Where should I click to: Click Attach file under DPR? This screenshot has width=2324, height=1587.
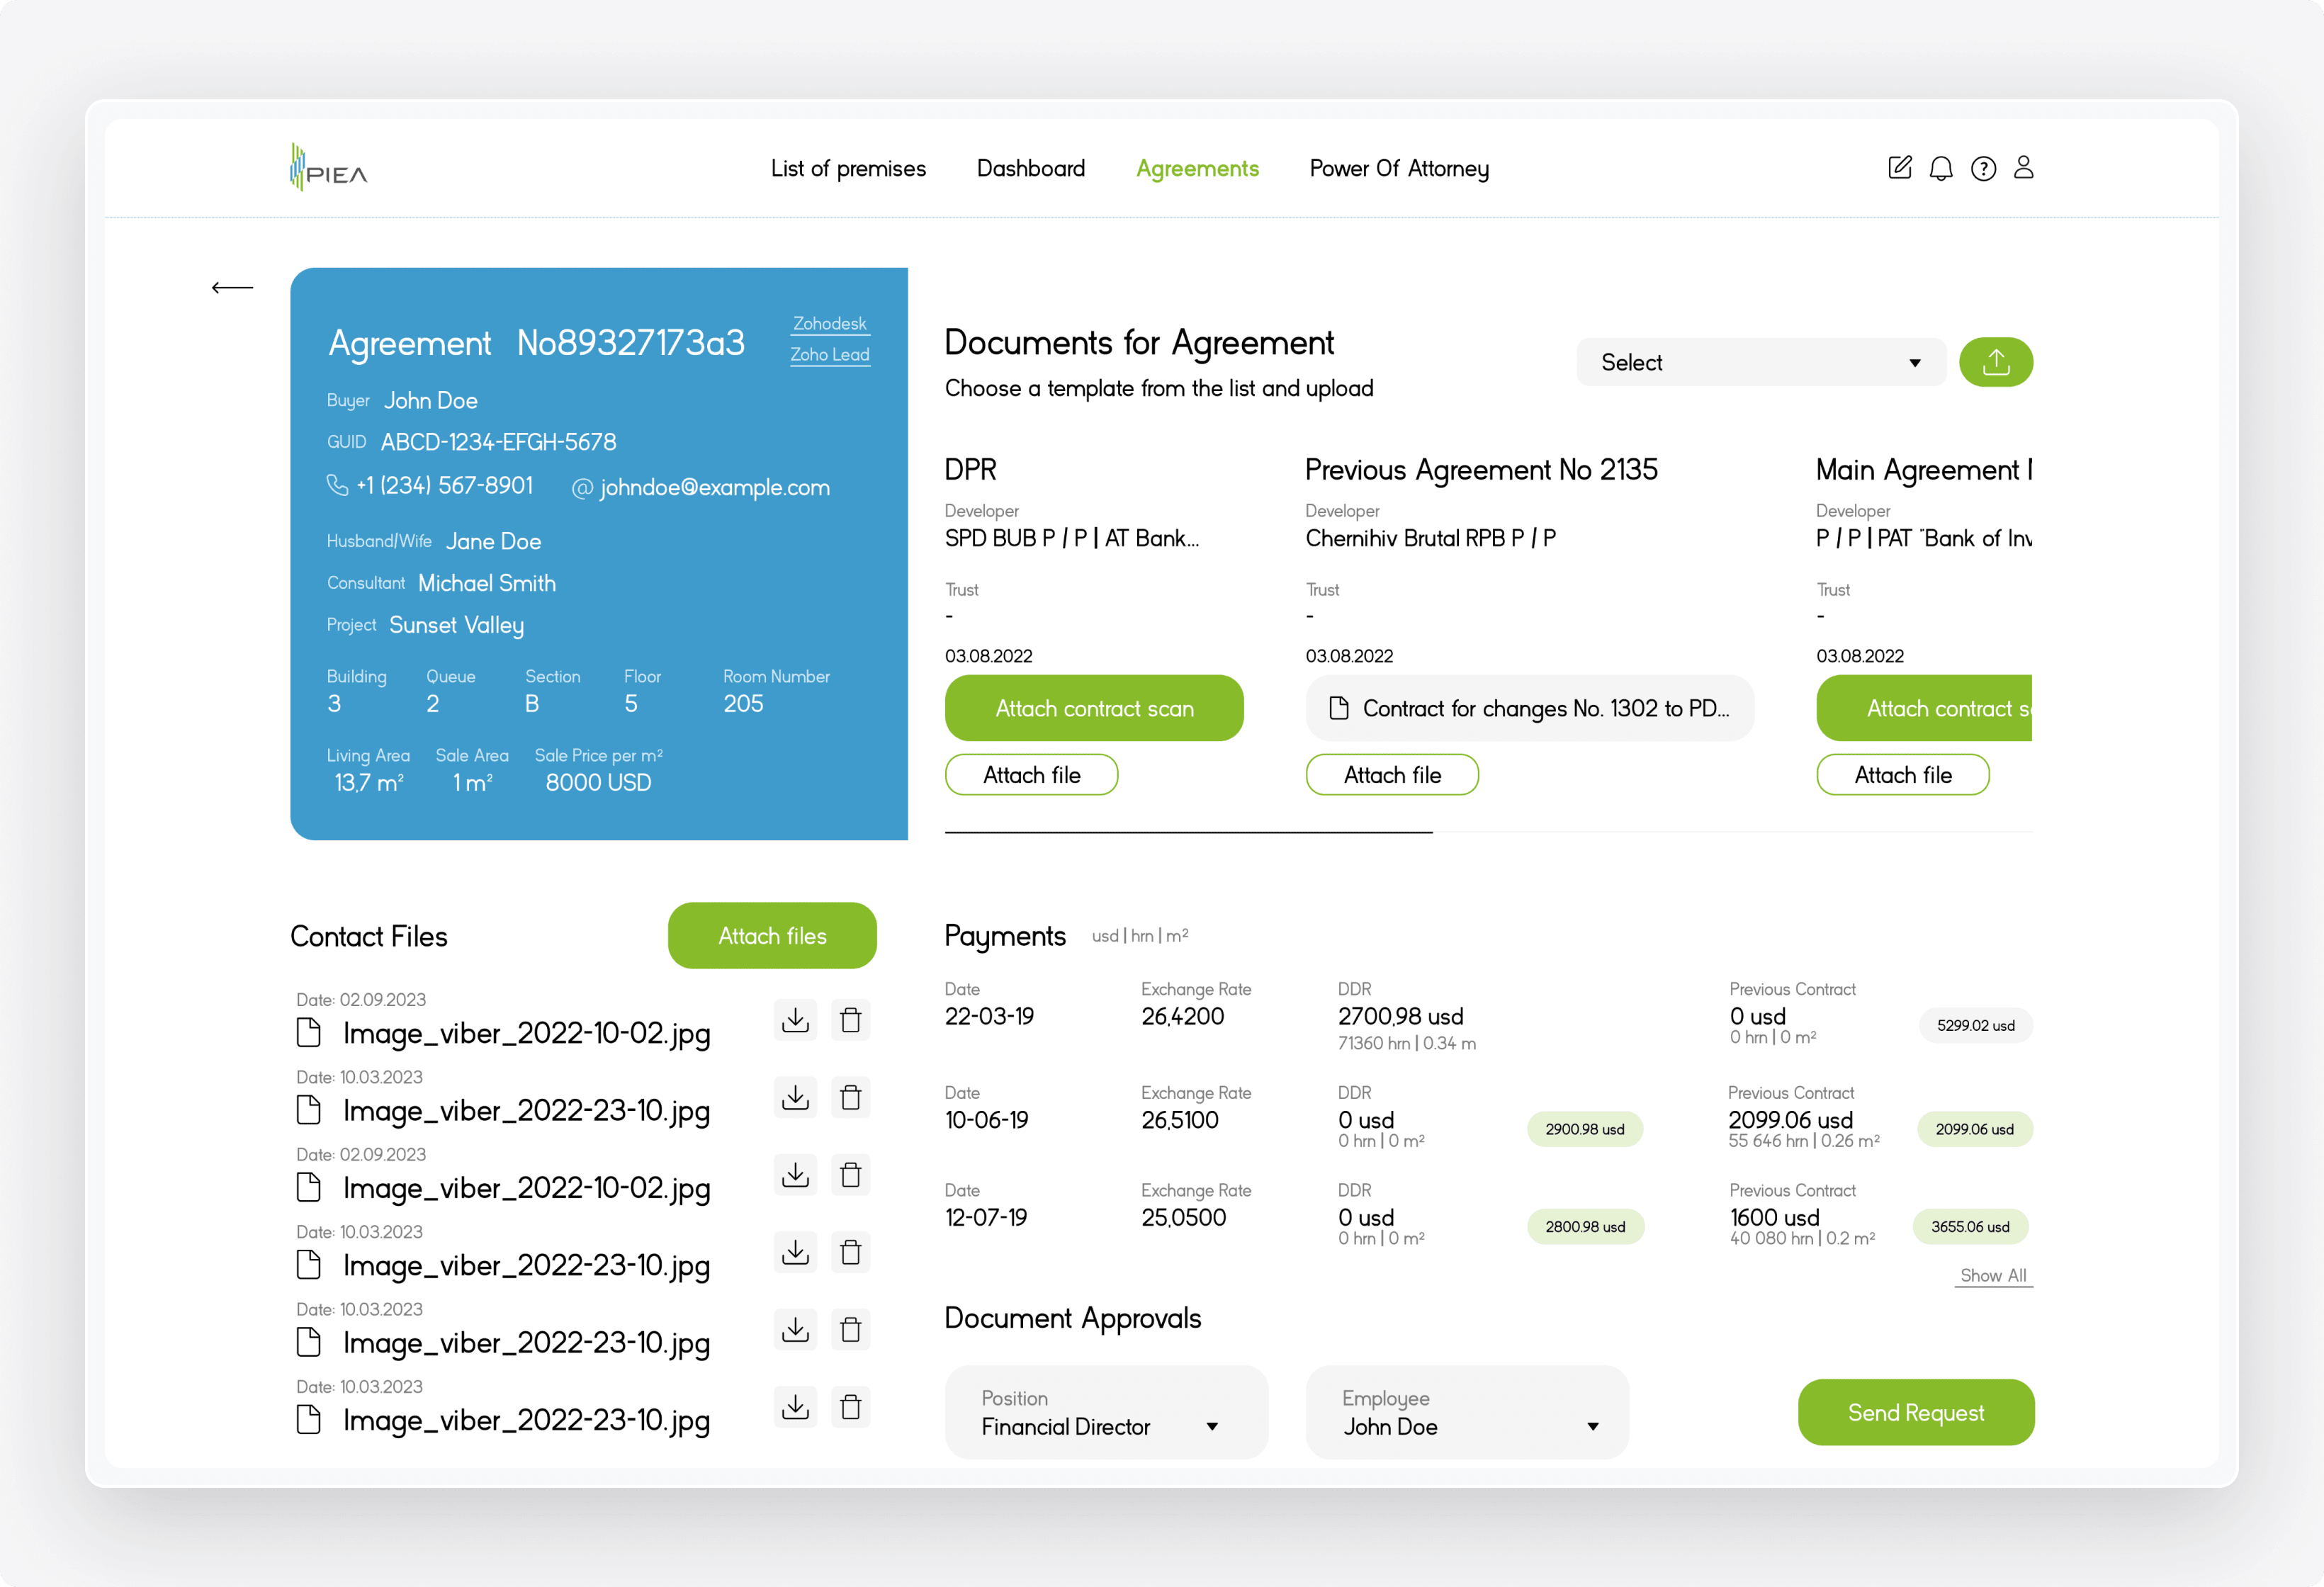1031,775
